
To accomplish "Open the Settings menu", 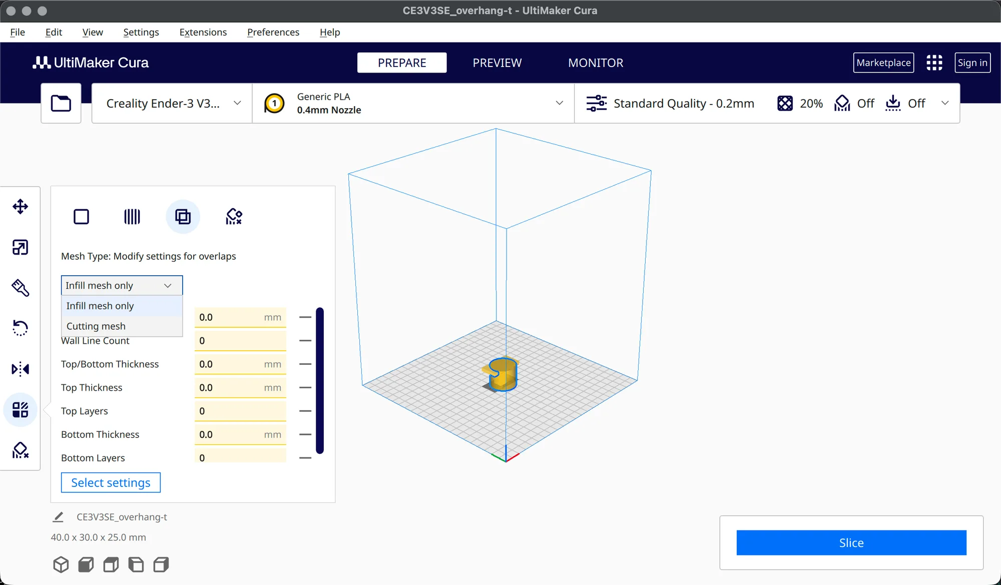I will [141, 32].
